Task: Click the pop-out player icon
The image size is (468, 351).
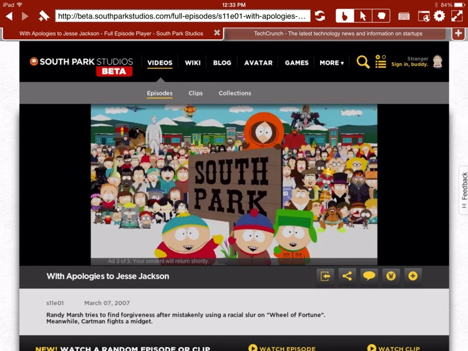Action: [325, 276]
